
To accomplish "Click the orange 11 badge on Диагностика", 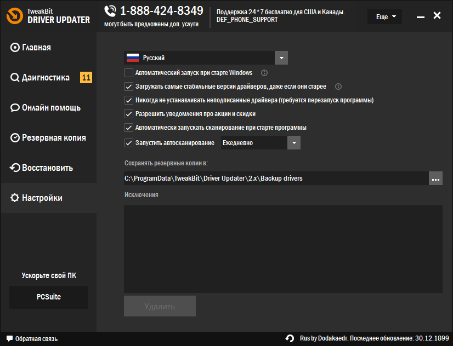I will (x=86, y=78).
